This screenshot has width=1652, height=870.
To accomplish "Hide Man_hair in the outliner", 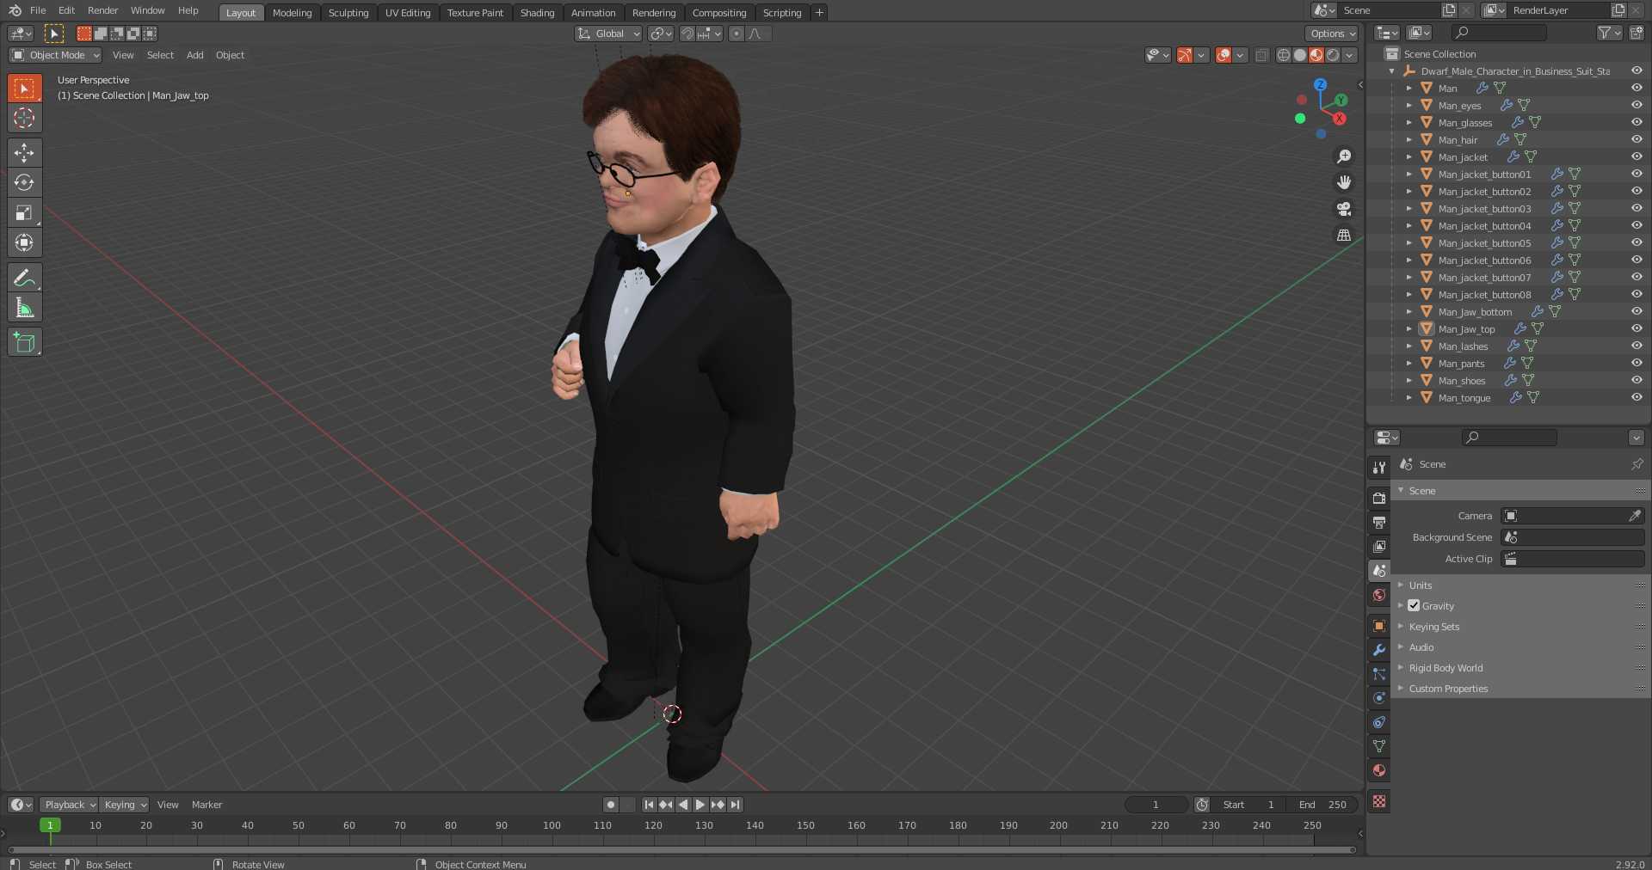I will [1637, 139].
